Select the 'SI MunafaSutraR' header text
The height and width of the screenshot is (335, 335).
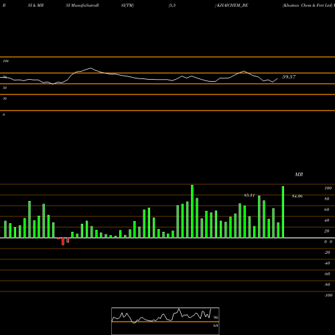82,5
